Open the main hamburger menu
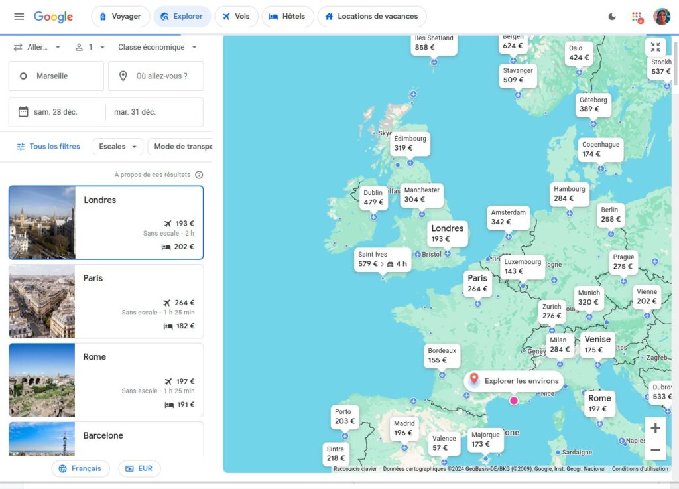This screenshot has height=489, width=679. coord(19,17)
